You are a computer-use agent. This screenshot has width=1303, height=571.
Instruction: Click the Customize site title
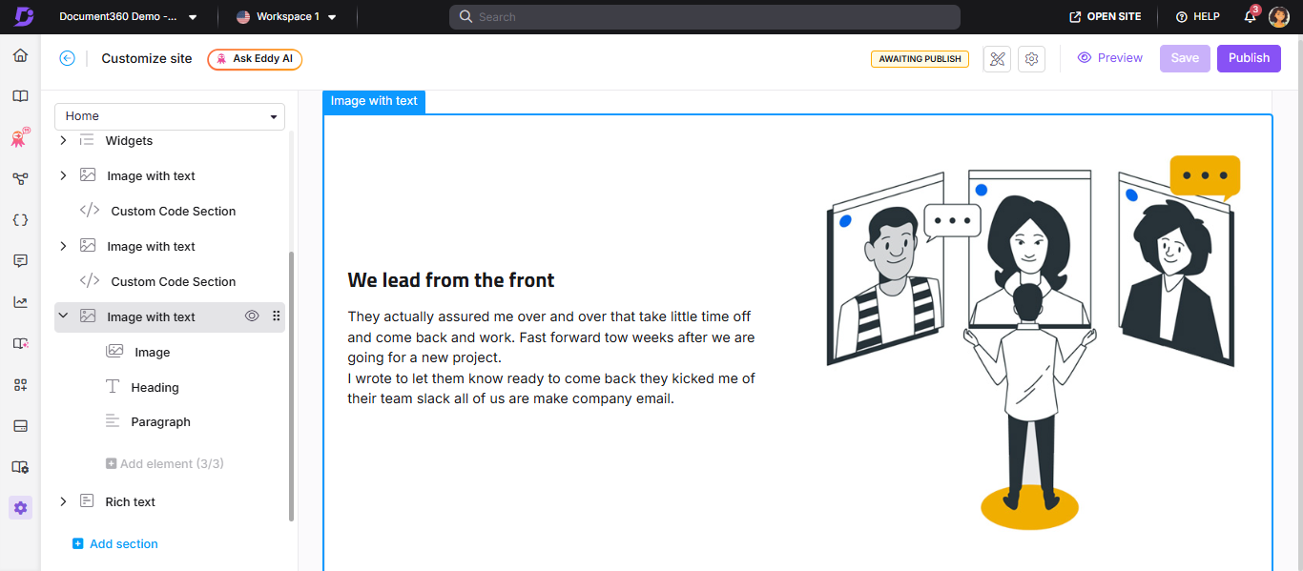pos(147,58)
